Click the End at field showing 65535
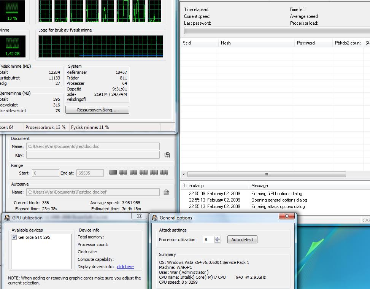The height and width of the screenshot is (289, 370). 90,173
